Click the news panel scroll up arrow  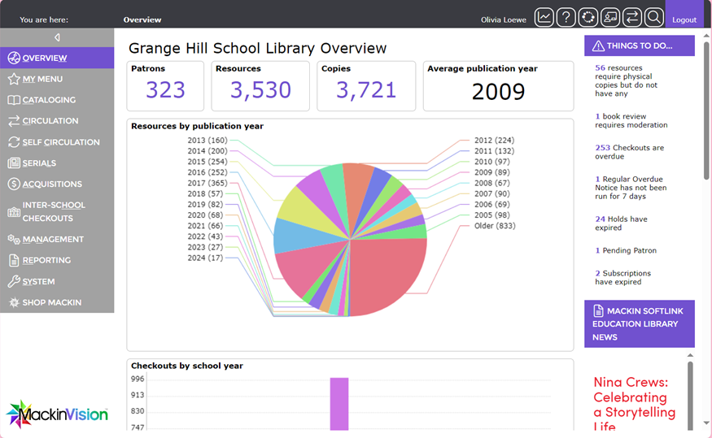coord(690,355)
